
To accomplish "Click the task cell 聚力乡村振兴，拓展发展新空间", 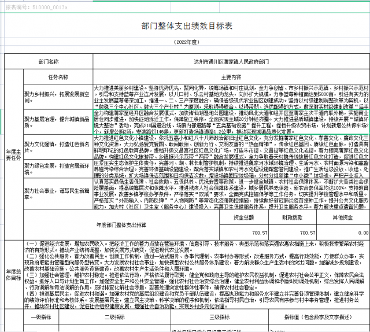I will (x=58, y=97).
